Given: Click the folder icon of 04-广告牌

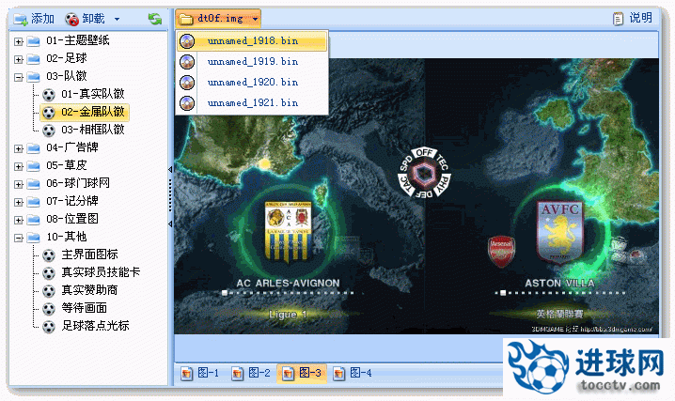Looking at the screenshot, I should [x=34, y=148].
